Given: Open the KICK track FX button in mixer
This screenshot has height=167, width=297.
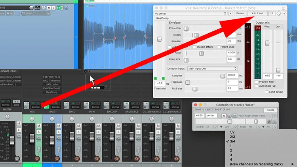Looking at the screenshot, I should 26,105.
